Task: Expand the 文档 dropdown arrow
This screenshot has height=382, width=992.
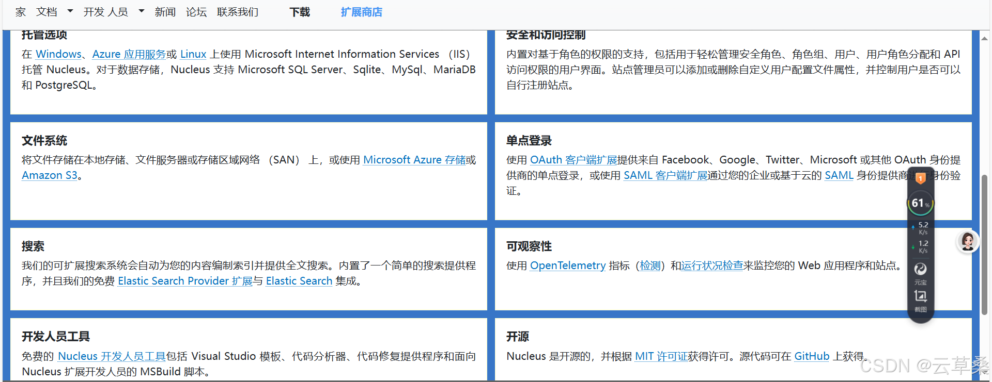Action: click(x=70, y=11)
